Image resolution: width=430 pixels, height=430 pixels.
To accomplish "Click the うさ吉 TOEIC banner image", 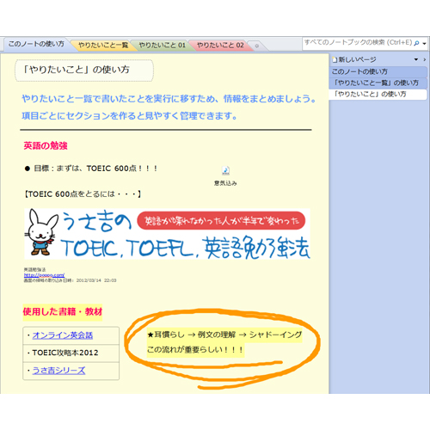I will (168, 234).
